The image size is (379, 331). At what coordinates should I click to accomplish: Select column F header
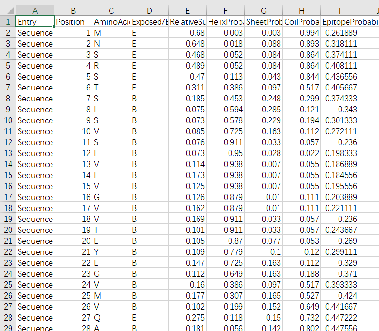coord(226,10)
